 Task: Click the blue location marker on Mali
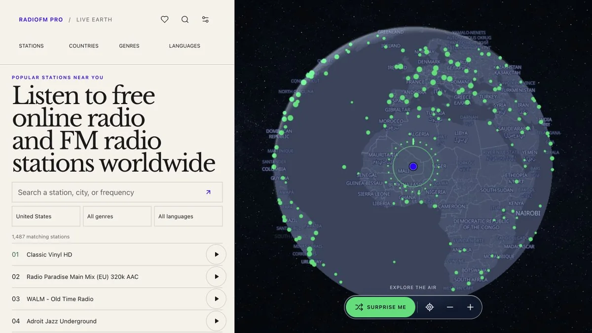413,167
